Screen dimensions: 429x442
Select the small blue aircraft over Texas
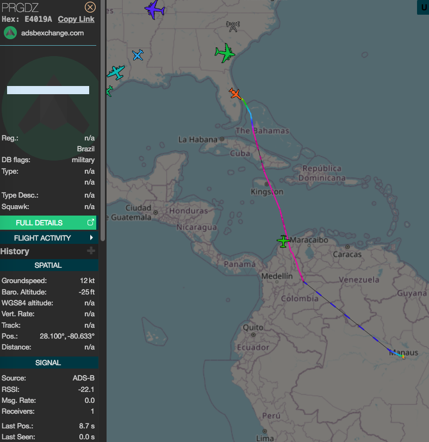pos(138,55)
